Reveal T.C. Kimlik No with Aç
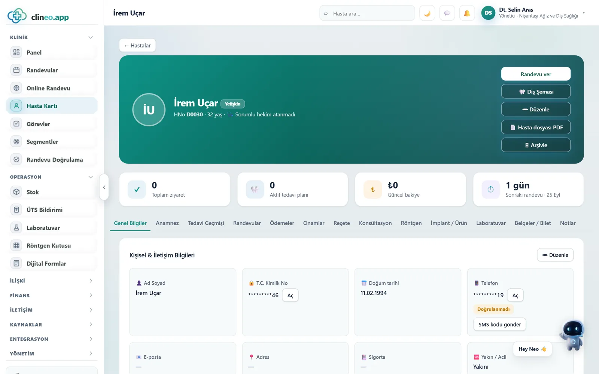This screenshot has width=599, height=374. coord(290,295)
